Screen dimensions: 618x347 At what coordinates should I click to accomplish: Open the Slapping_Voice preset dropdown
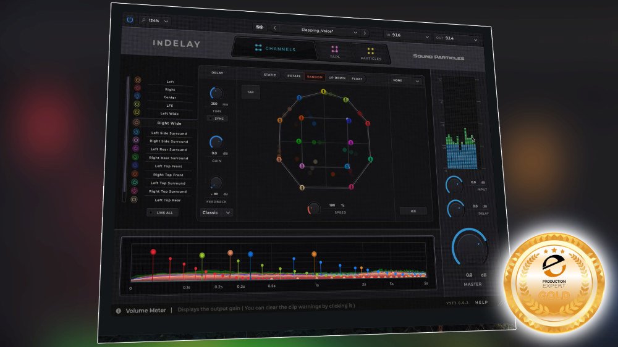pos(320,31)
